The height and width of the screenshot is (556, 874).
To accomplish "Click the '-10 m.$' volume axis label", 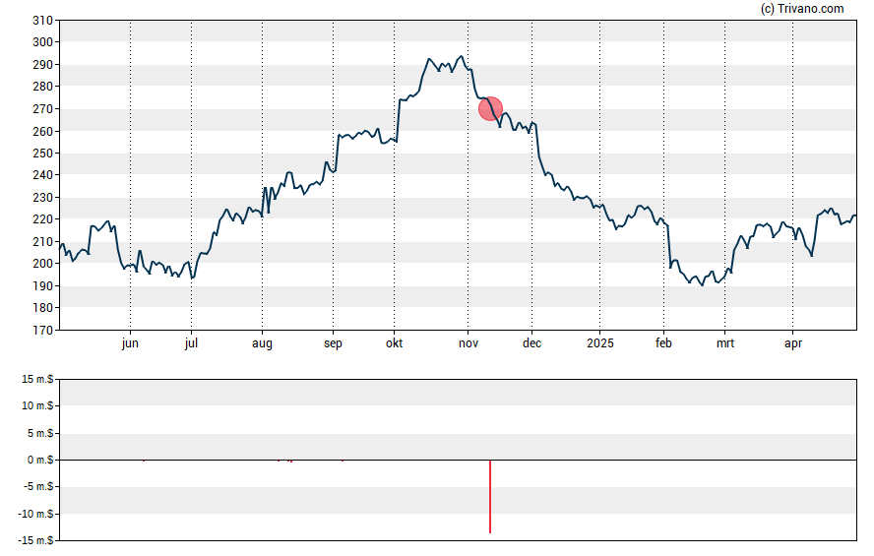I will [x=35, y=514].
